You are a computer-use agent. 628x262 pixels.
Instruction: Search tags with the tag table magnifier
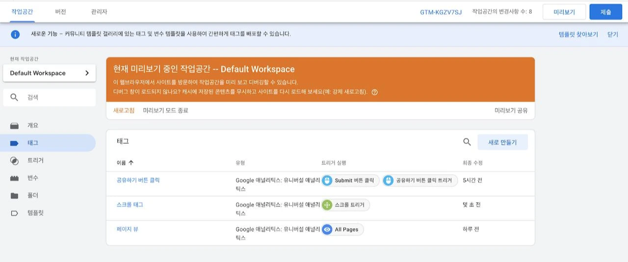point(467,142)
